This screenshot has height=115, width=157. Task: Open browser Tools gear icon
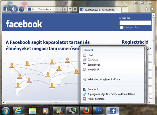(x=152, y=9)
